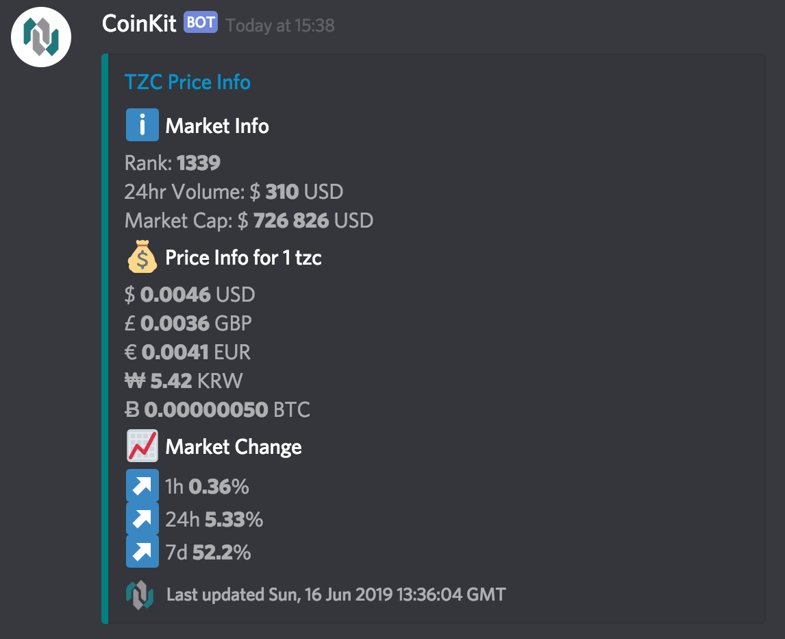This screenshot has height=639, width=785.
Task: Click the 24h up-arrow emoji
Action: (x=142, y=519)
